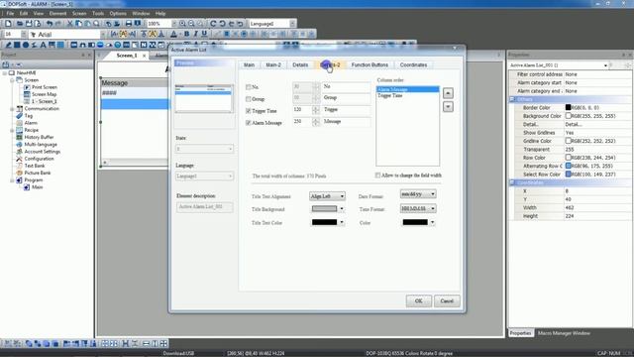Image resolution: width=634 pixels, height=357 pixels.
Task: Enable the No. column checkbox
Action: [249, 87]
